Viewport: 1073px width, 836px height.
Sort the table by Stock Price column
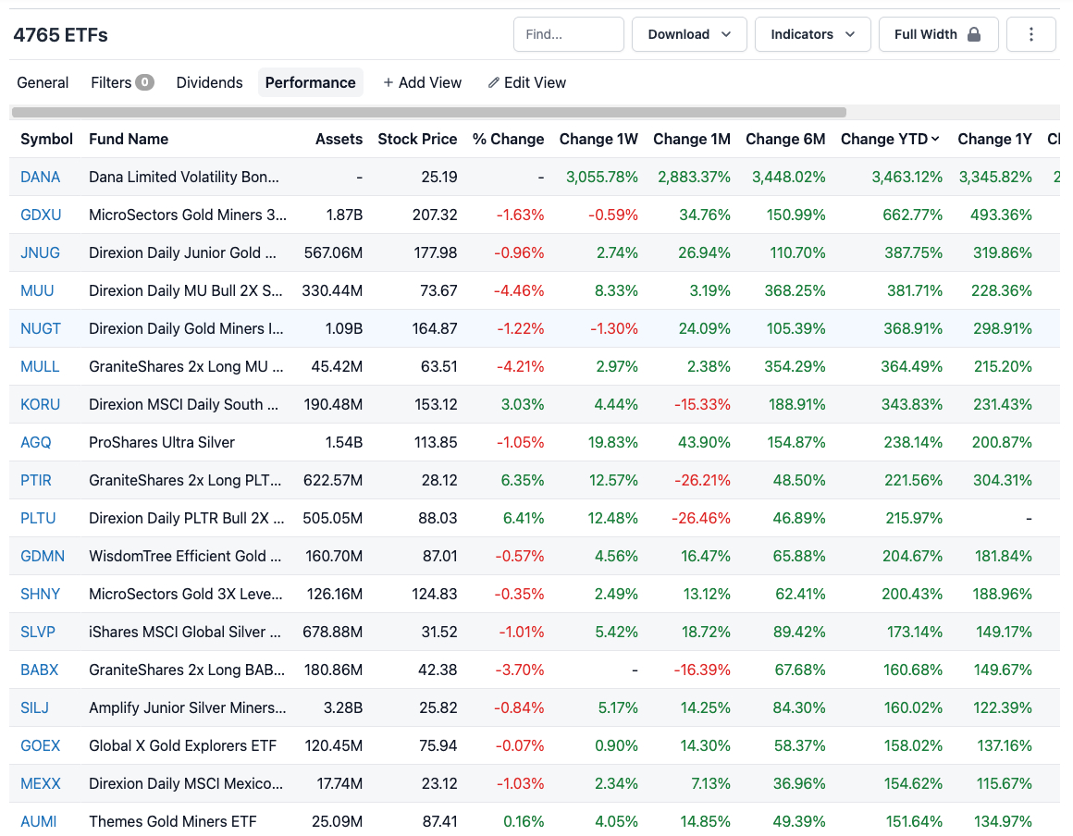point(417,139)
